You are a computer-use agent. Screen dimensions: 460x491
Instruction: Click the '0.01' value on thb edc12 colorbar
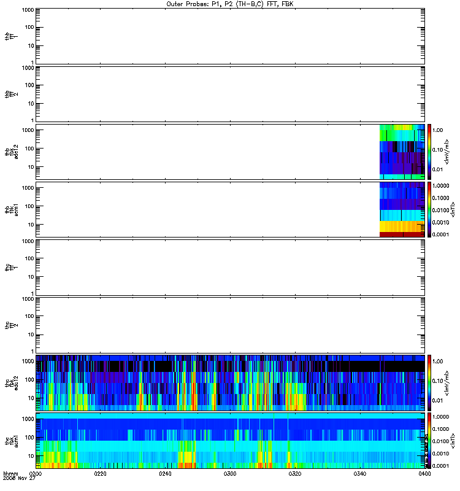coord(438,169)
